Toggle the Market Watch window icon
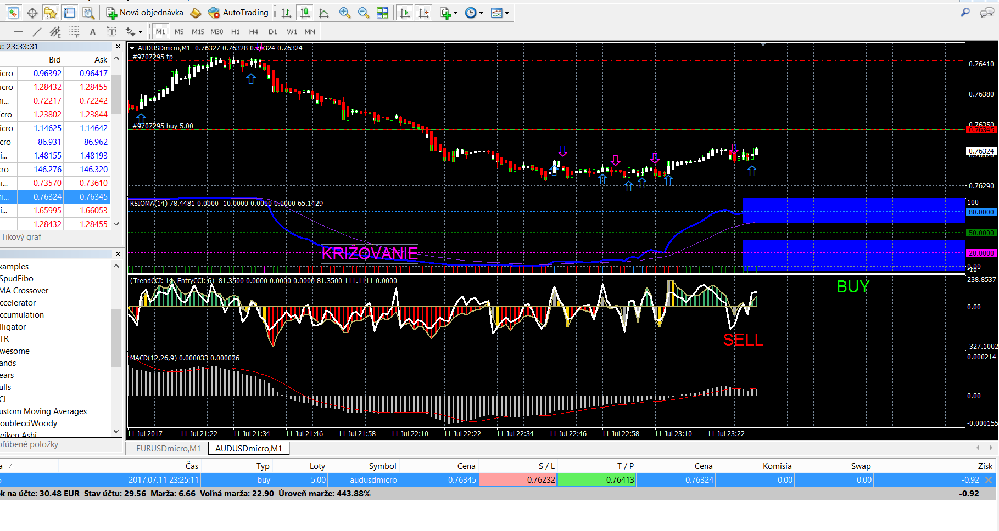Screen dimensions: 999x531 pos(13,13)
